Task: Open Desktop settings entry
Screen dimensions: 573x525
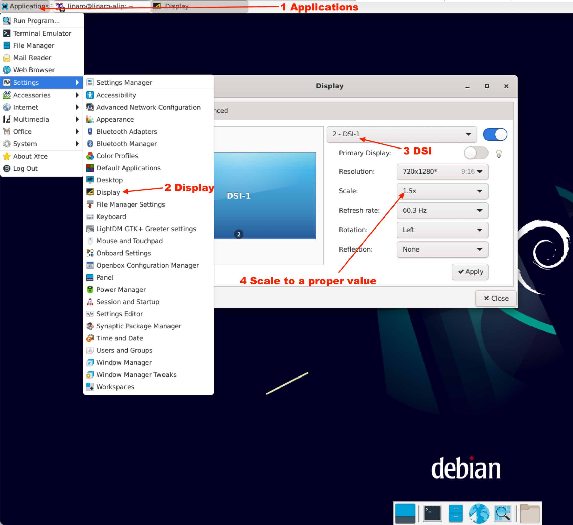Action: coord(148,180)
